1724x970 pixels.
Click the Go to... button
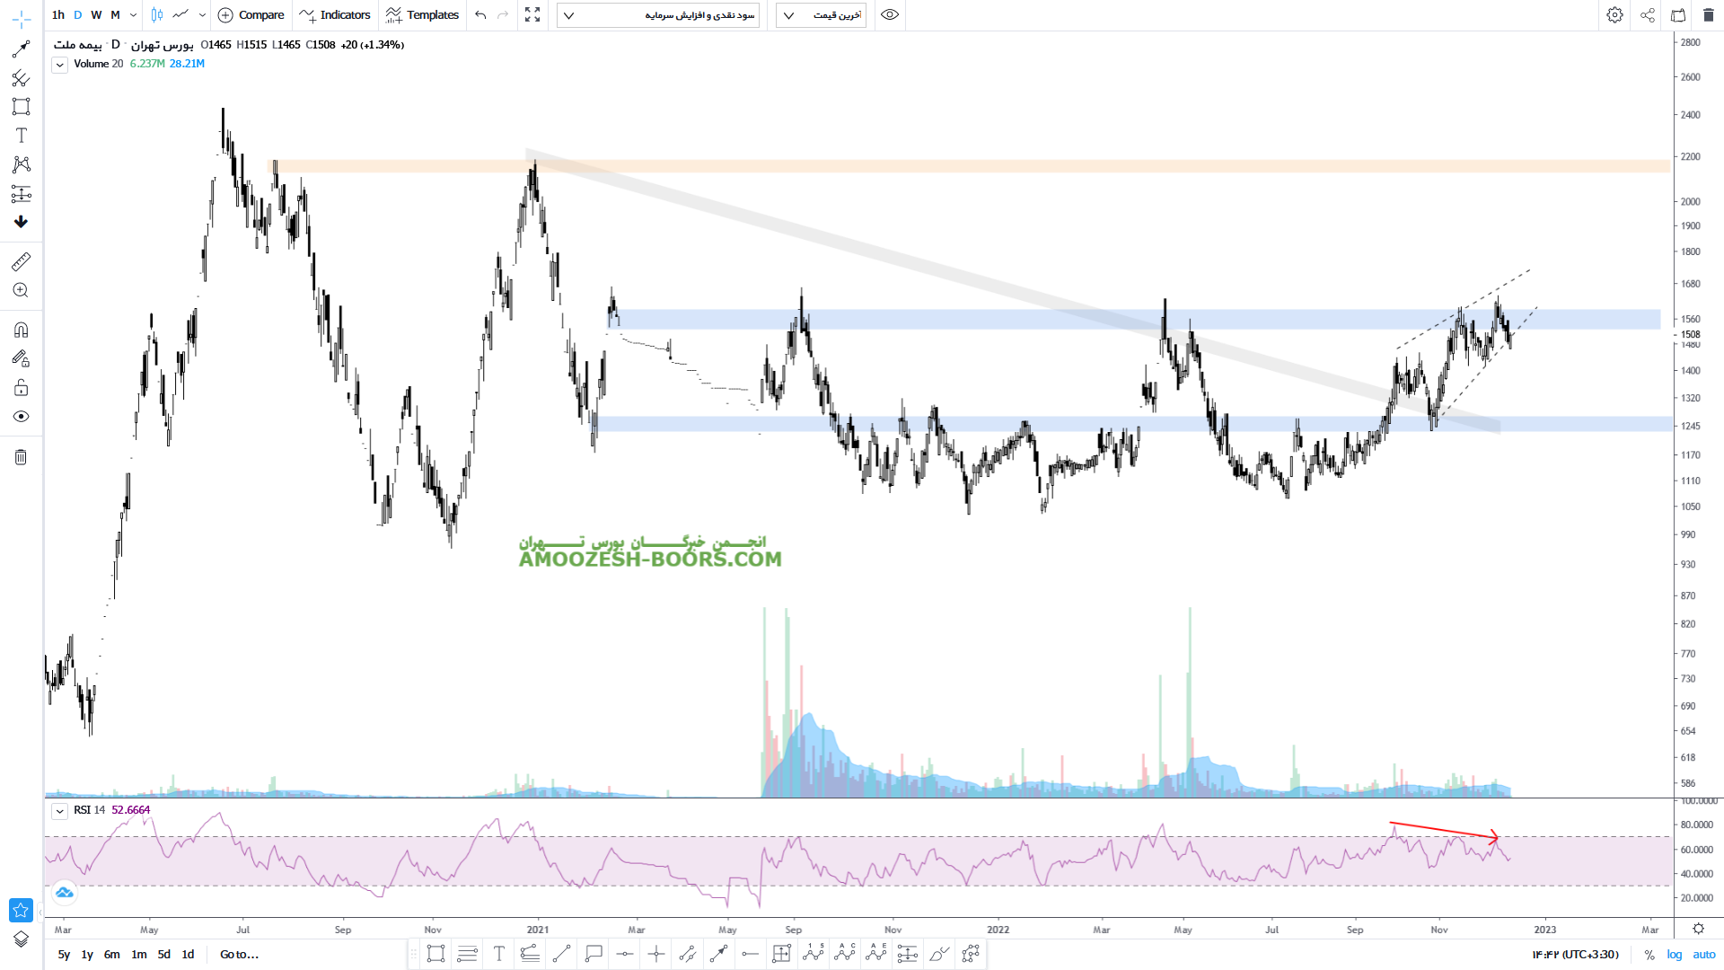tap(239, 955)
